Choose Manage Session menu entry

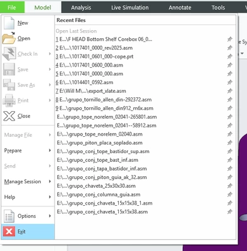[28, 181]
